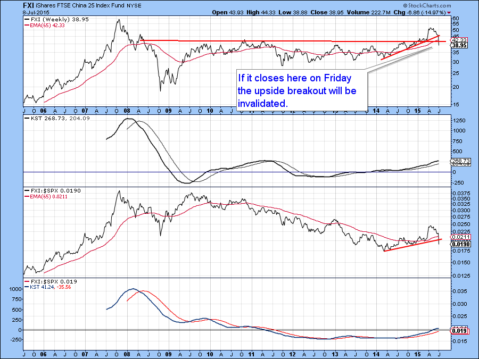Click the NYSE exchange label
Viewport: 479px width, 359px height.
pyautogui.click(x=134, y=6)
